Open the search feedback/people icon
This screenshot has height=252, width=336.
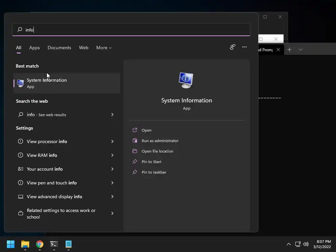[233, 47]
